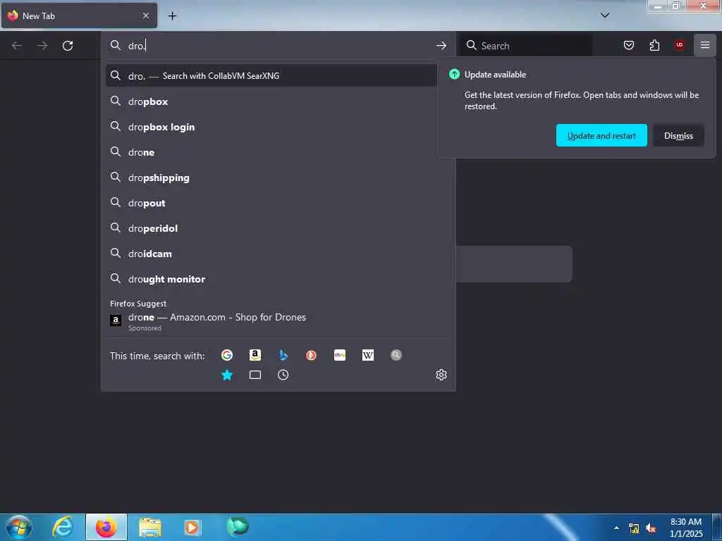This screenshot has height=541, width=722.
Task: Select the New Tab tab
Action: click(x=79, y=15)
